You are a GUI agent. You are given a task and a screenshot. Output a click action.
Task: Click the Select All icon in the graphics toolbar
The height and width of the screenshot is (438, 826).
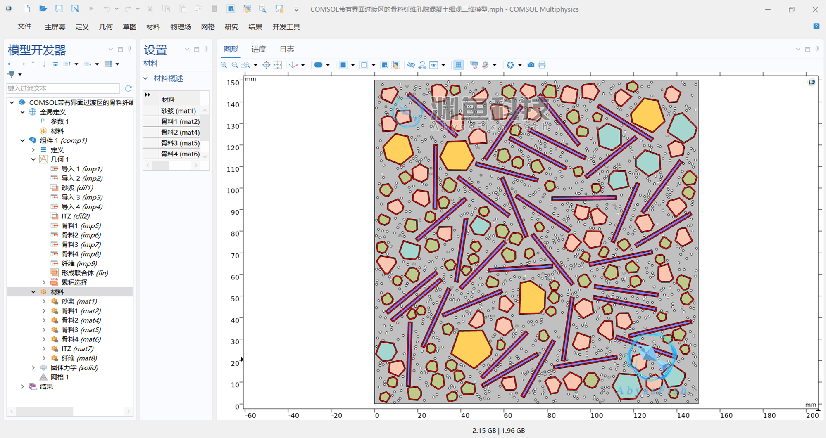click(384, 65)
